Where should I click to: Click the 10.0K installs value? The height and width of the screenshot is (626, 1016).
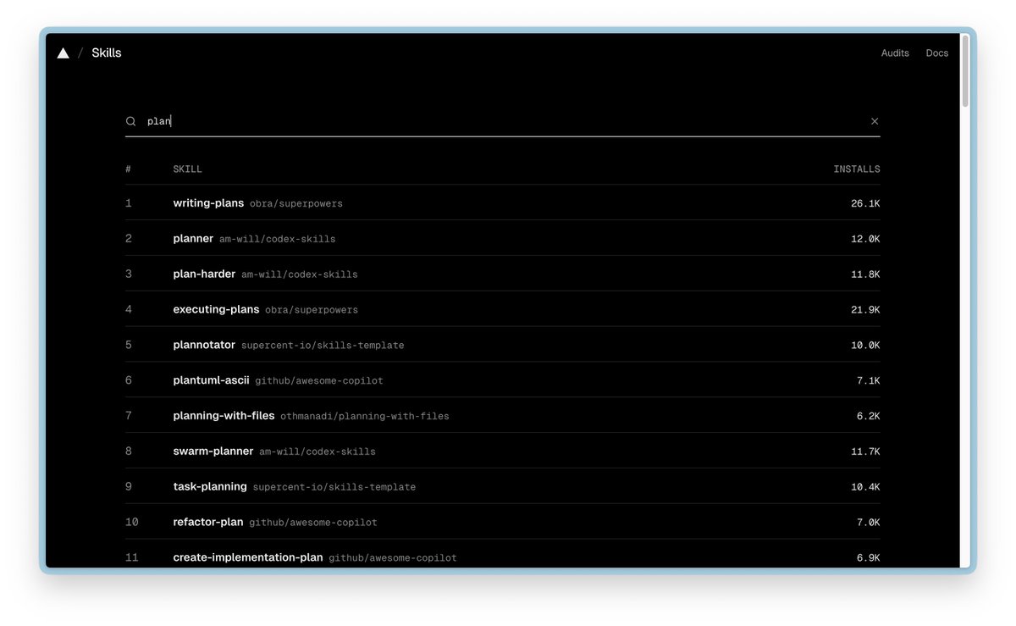(x=865, y=346)
